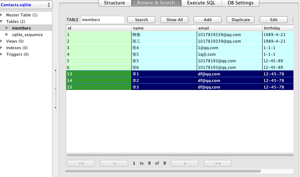The image size is (300, 177).
Task: Click email cell 10178193@qq.com in row 6
Action: (229, 67)
